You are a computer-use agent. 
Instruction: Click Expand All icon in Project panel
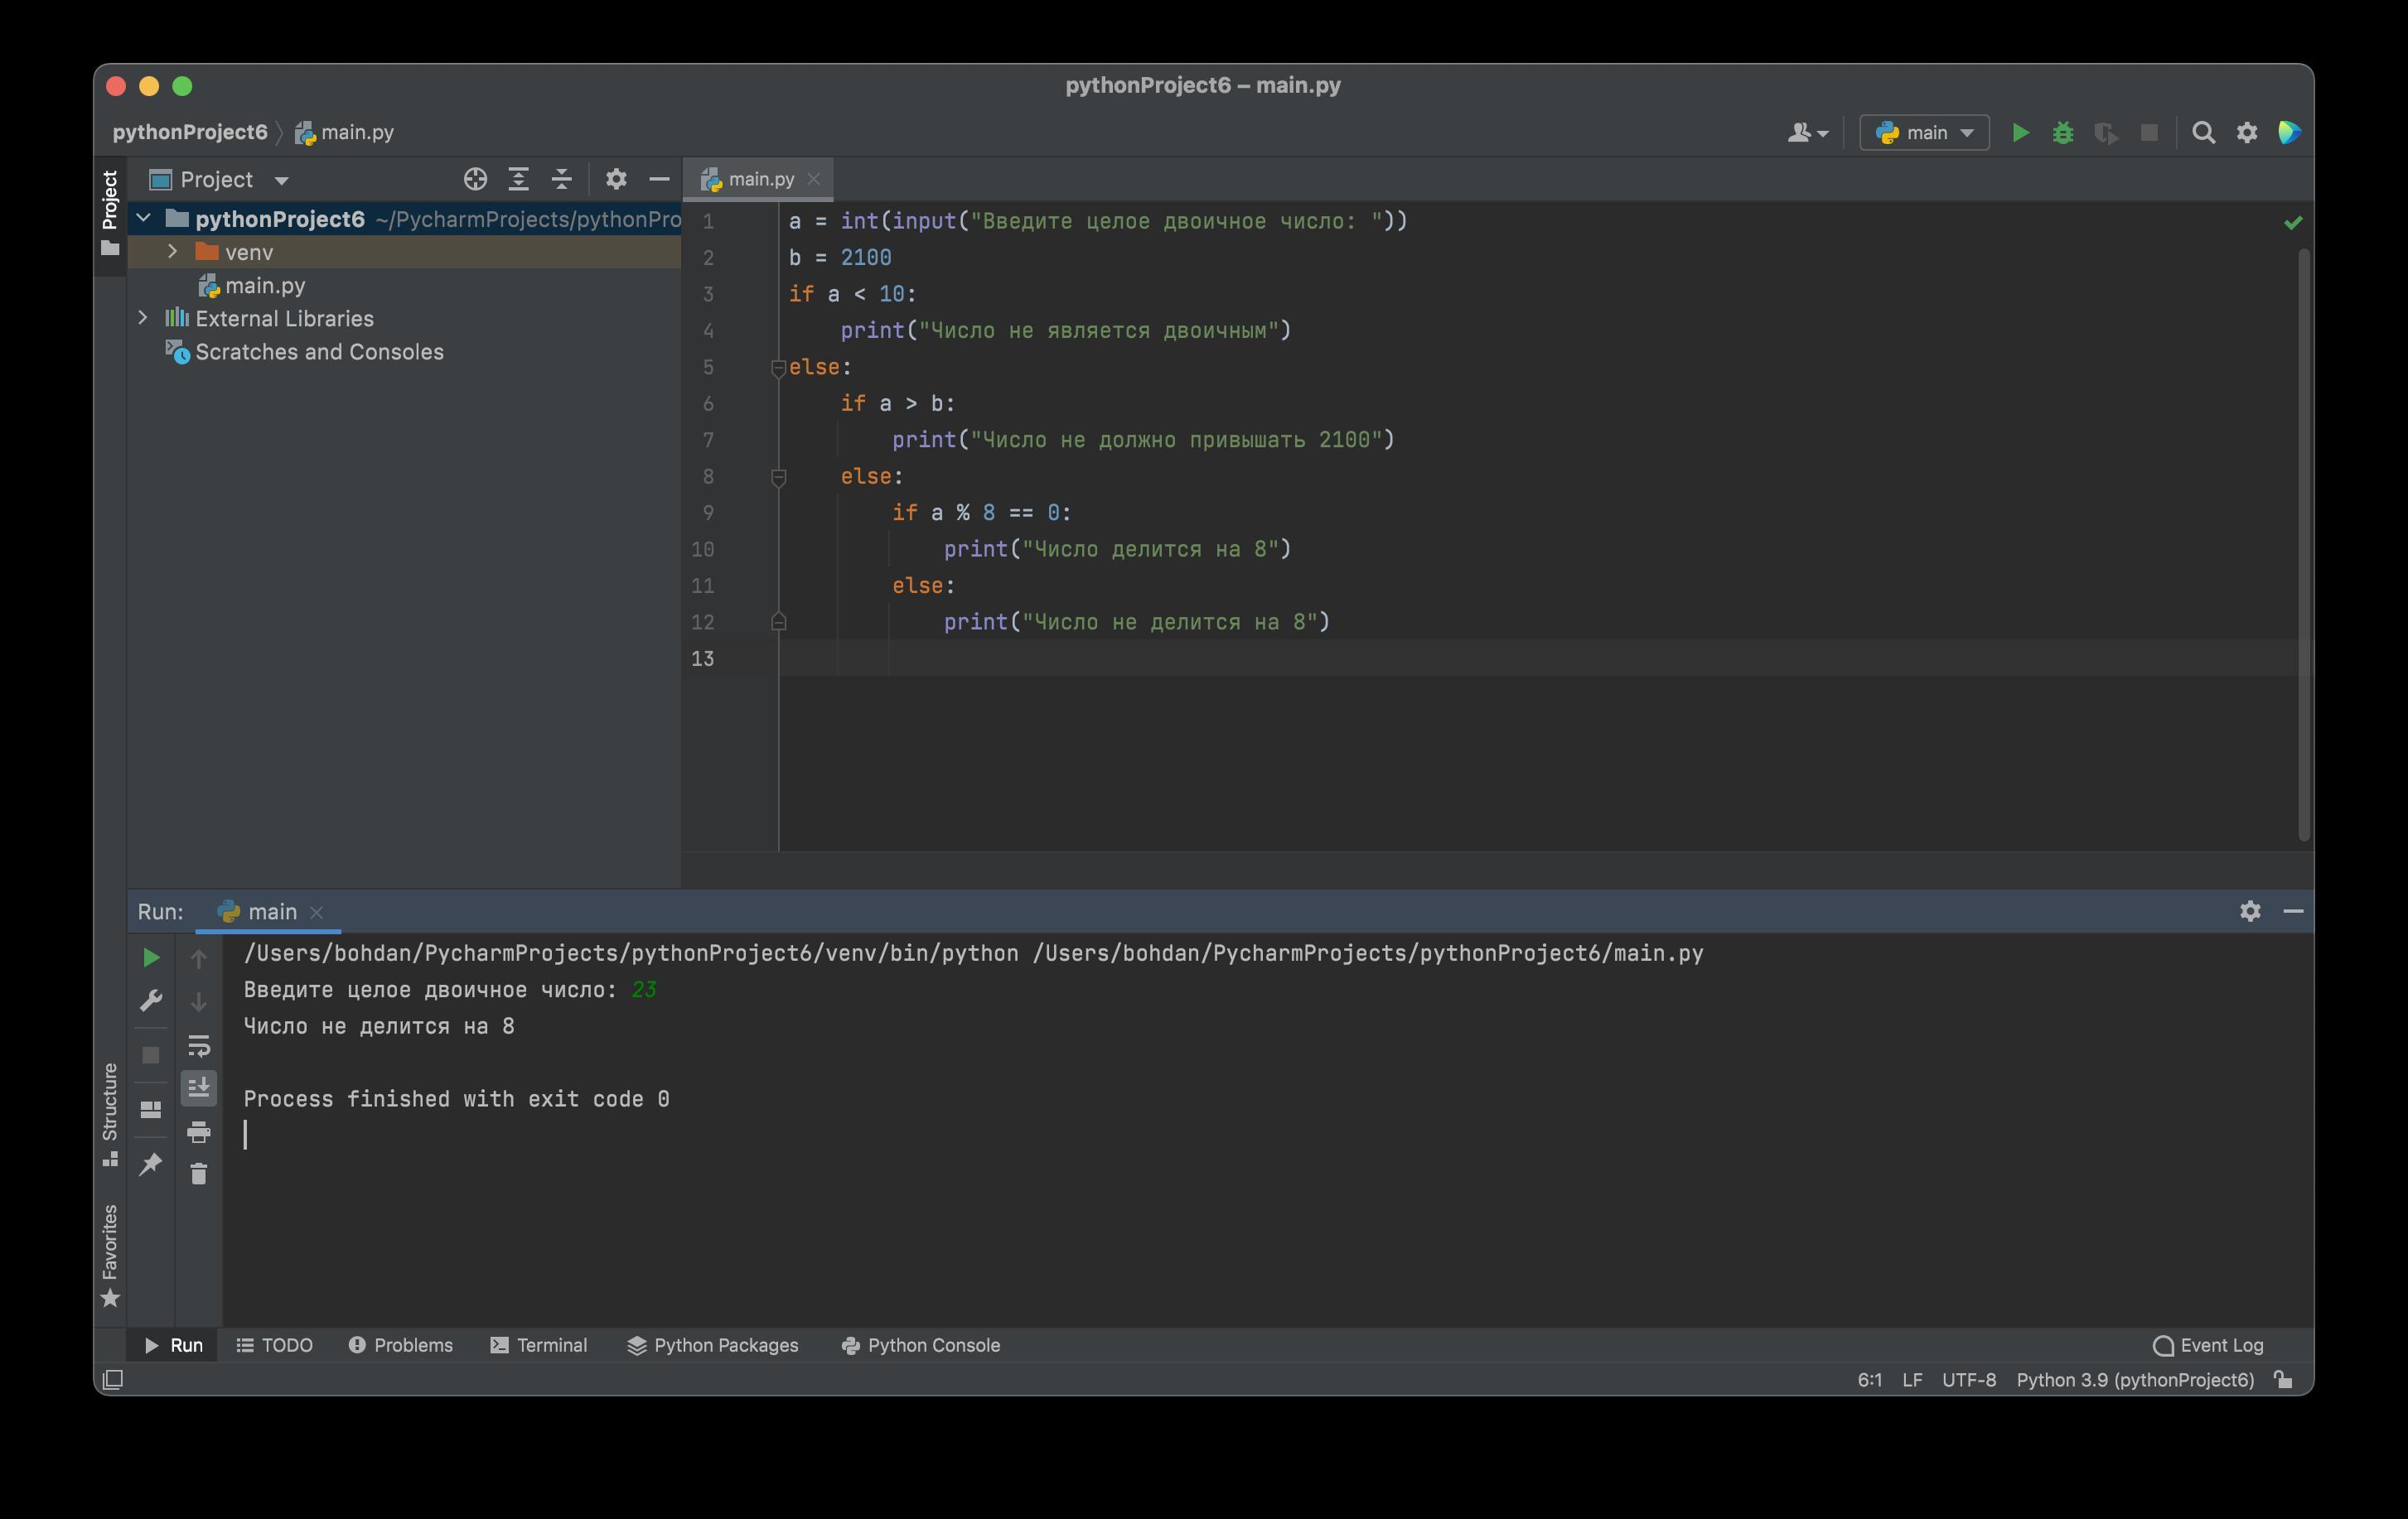(518, 180)
